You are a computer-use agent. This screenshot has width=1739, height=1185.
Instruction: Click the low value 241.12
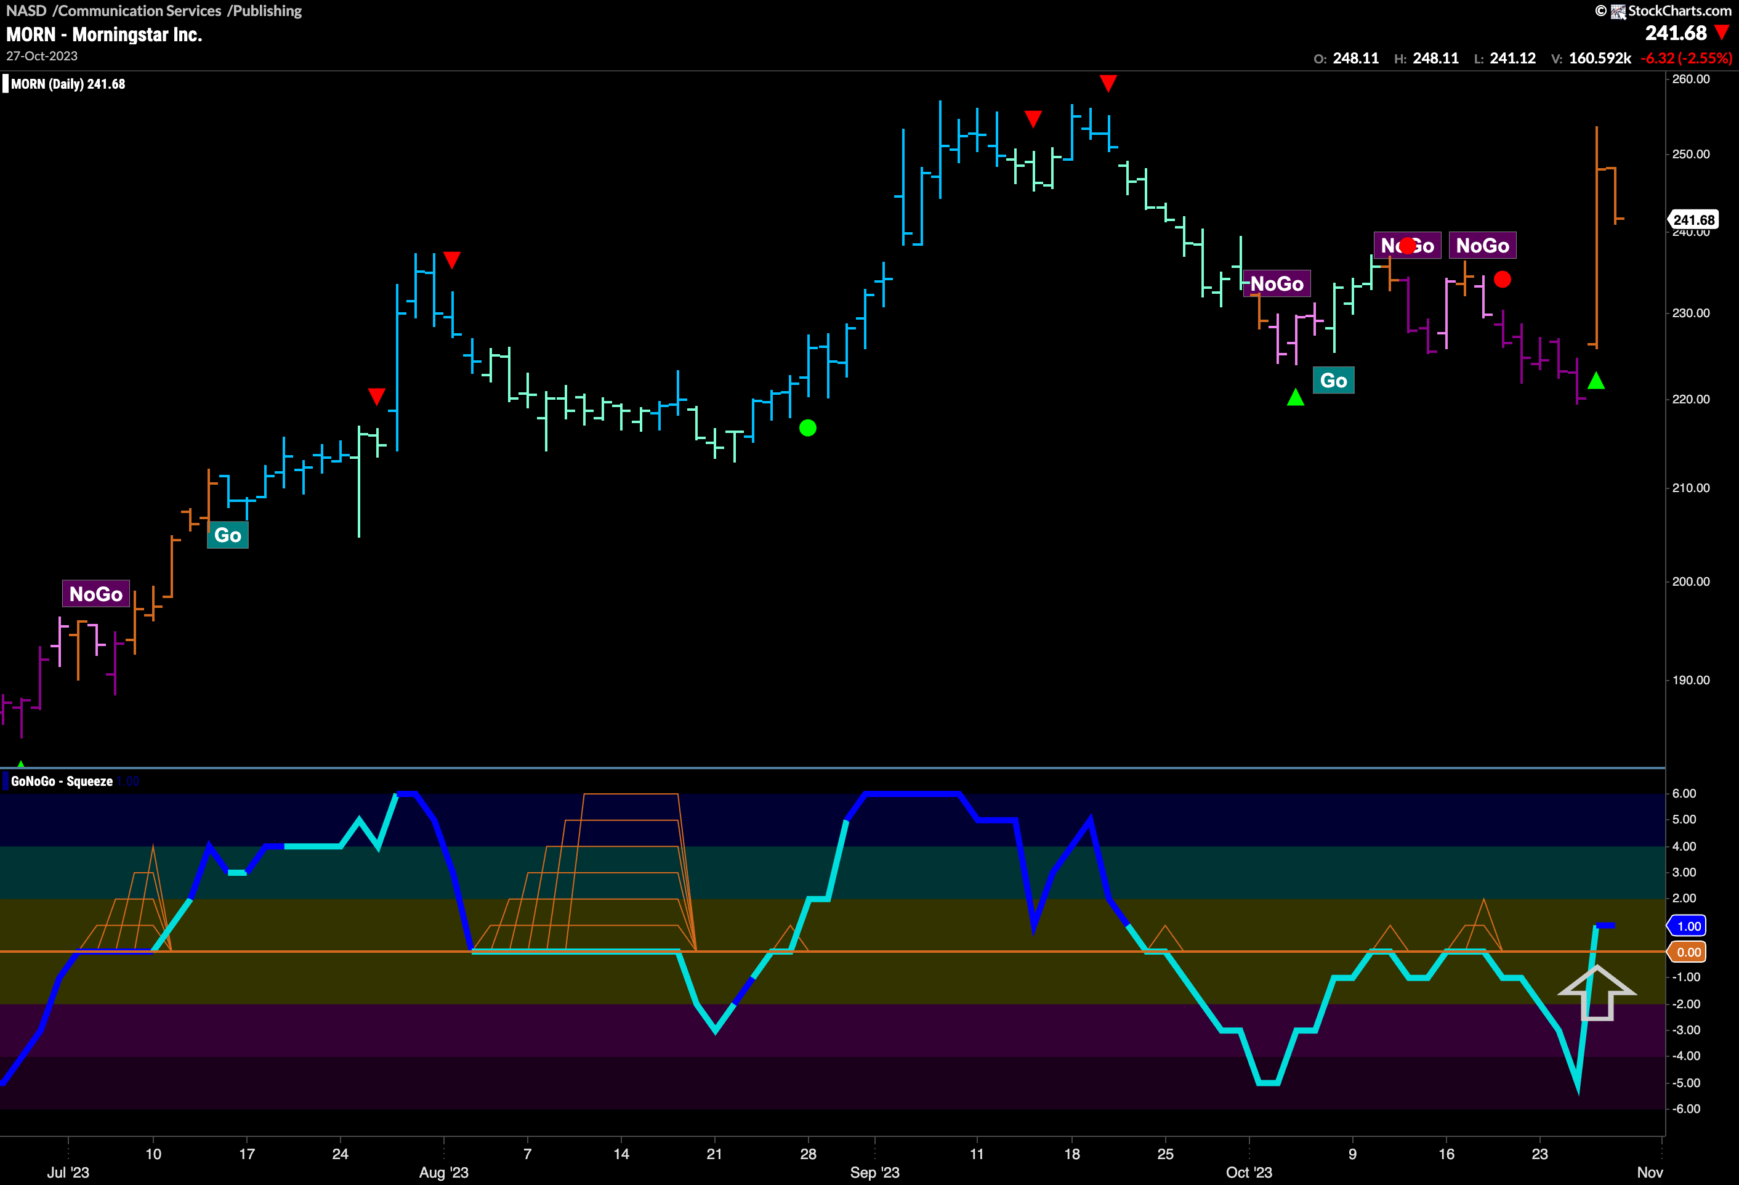coord(1513,59)
